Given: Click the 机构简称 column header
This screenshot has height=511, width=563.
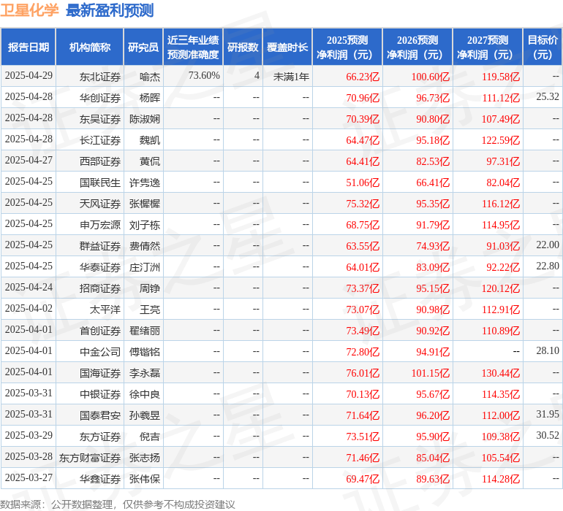Looking at the screenshot, I should click(90, 47).
